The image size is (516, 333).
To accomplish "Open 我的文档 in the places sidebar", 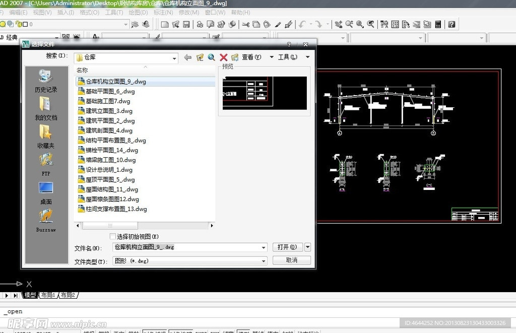I will tap(46, 109).
